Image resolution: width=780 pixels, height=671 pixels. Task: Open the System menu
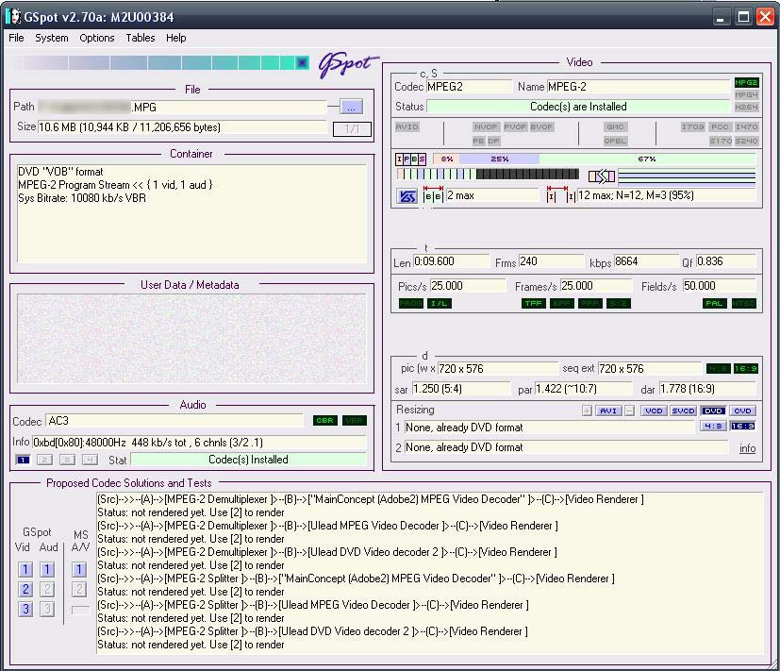pyautogui.click(x=51, y=38)
